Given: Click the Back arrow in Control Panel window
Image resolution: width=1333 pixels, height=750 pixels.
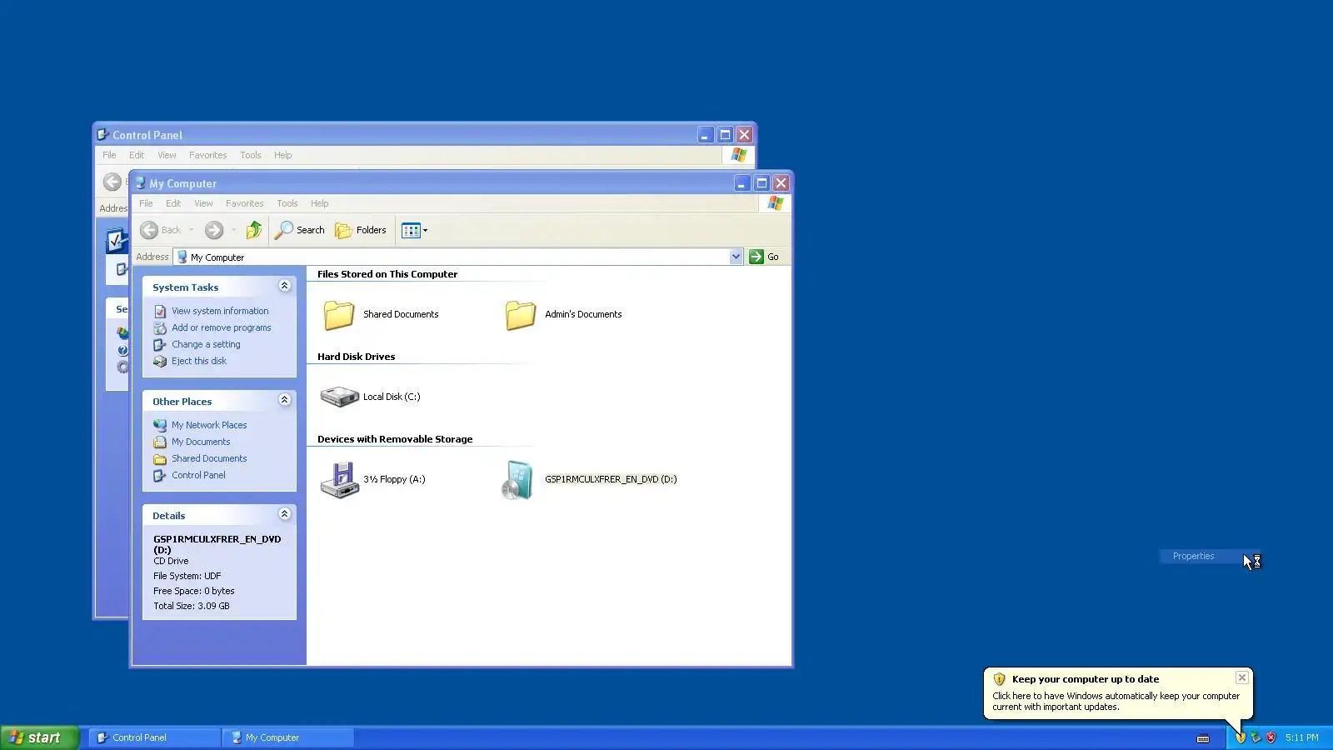Looking at the screenshot, I should pyautogui.click(x=112, y=182).
